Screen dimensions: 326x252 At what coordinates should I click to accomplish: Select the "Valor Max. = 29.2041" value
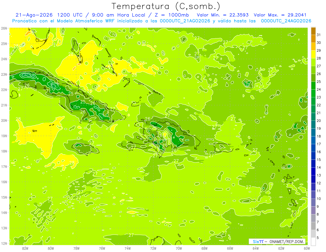coord(280,15)
